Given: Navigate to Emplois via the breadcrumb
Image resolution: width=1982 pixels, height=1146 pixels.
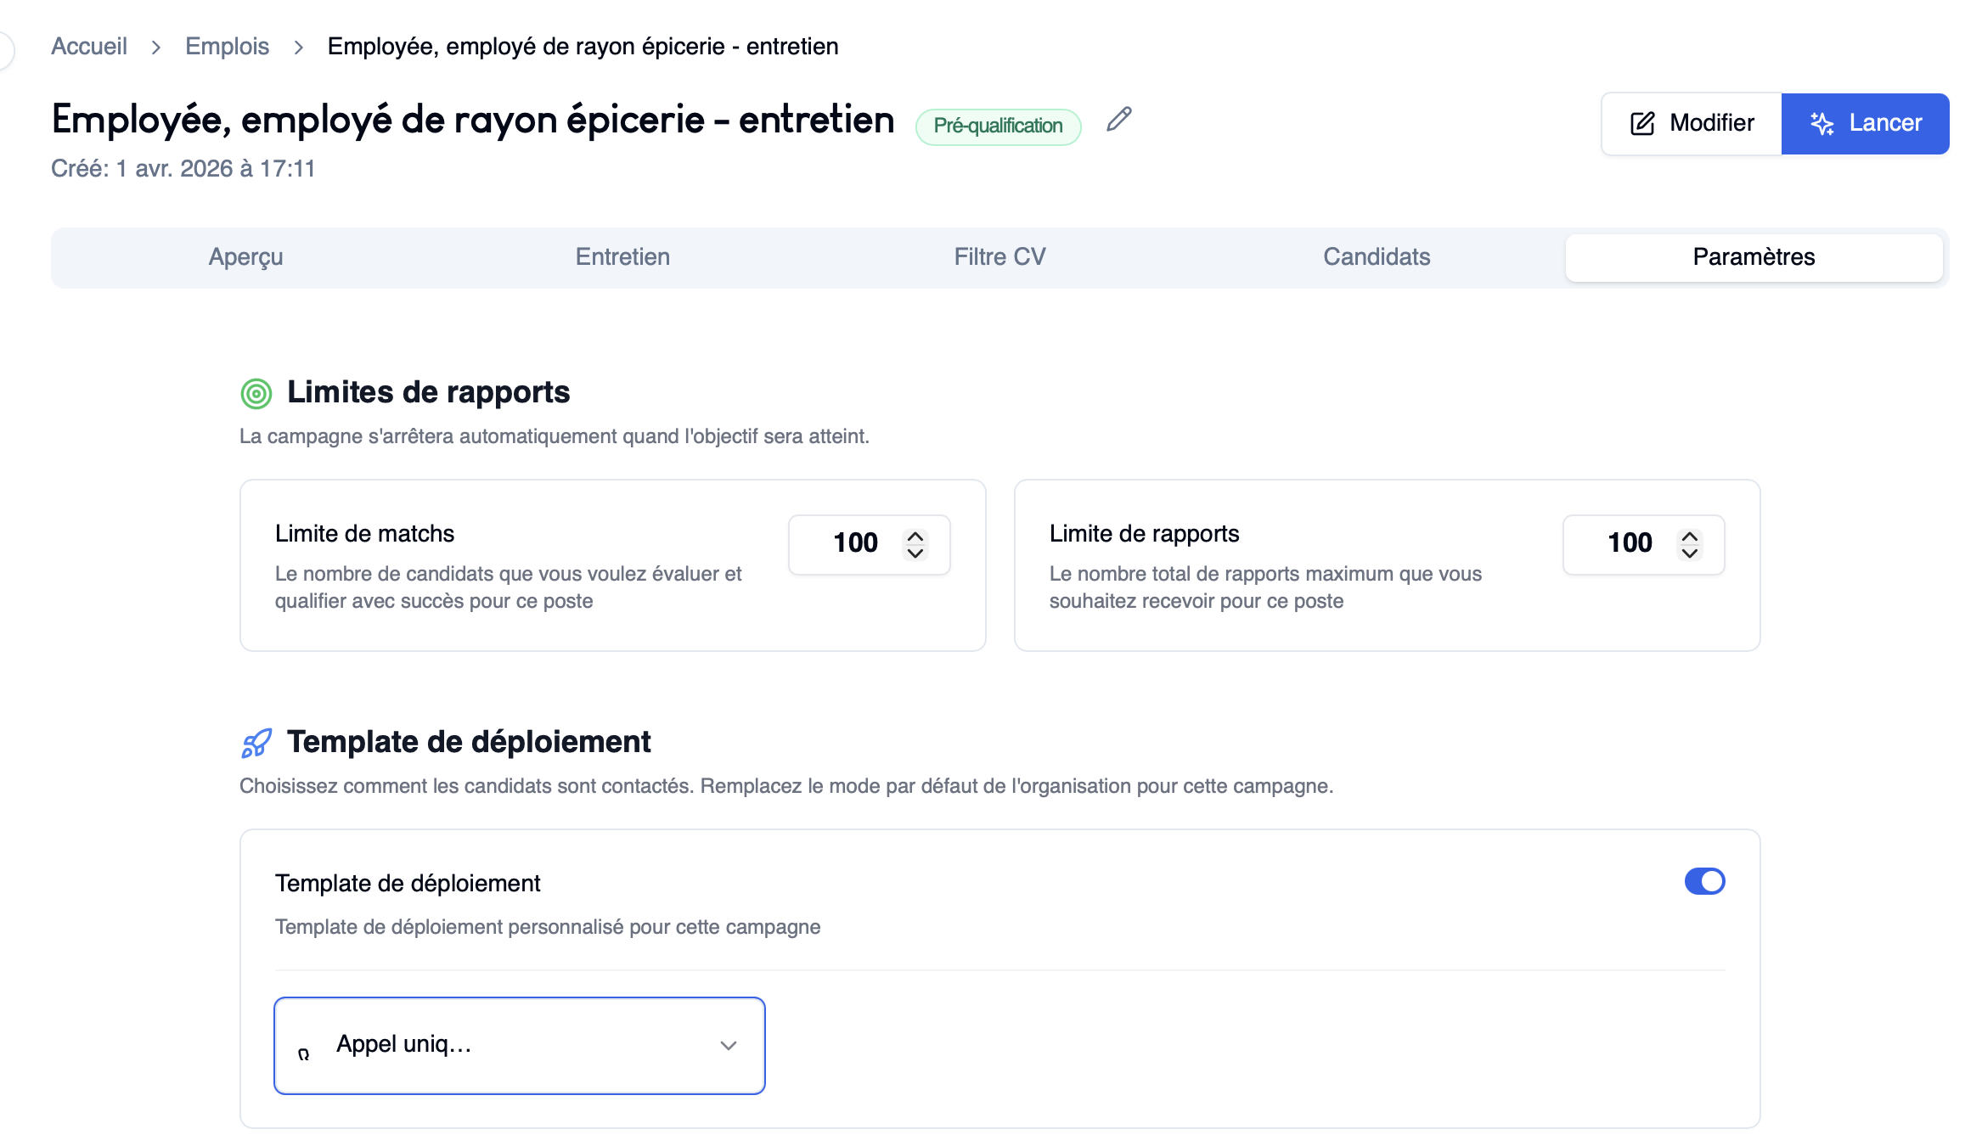Looking at the screenshot, I should tap(227, 46).
